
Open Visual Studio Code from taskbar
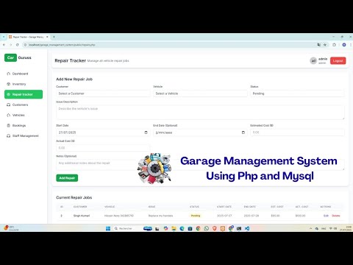[247, 228]
